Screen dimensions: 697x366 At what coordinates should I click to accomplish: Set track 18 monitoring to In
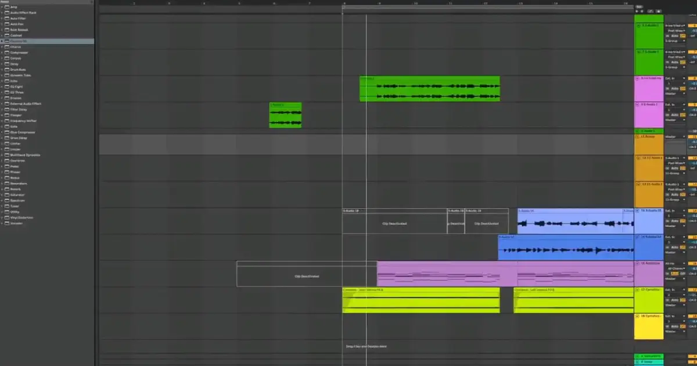coord(668,326)
